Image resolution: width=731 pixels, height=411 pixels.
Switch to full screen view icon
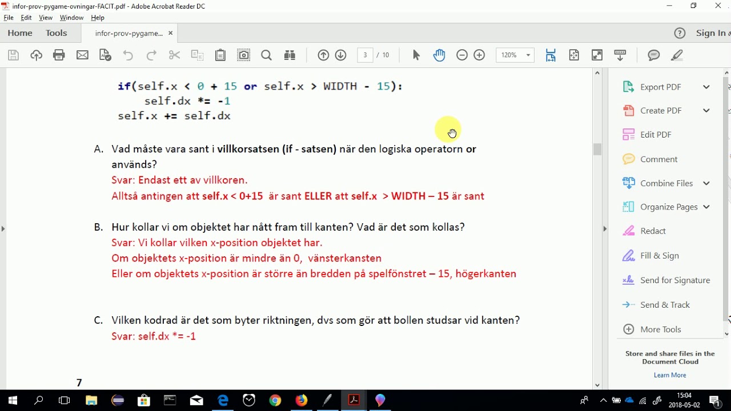(597, 55)
